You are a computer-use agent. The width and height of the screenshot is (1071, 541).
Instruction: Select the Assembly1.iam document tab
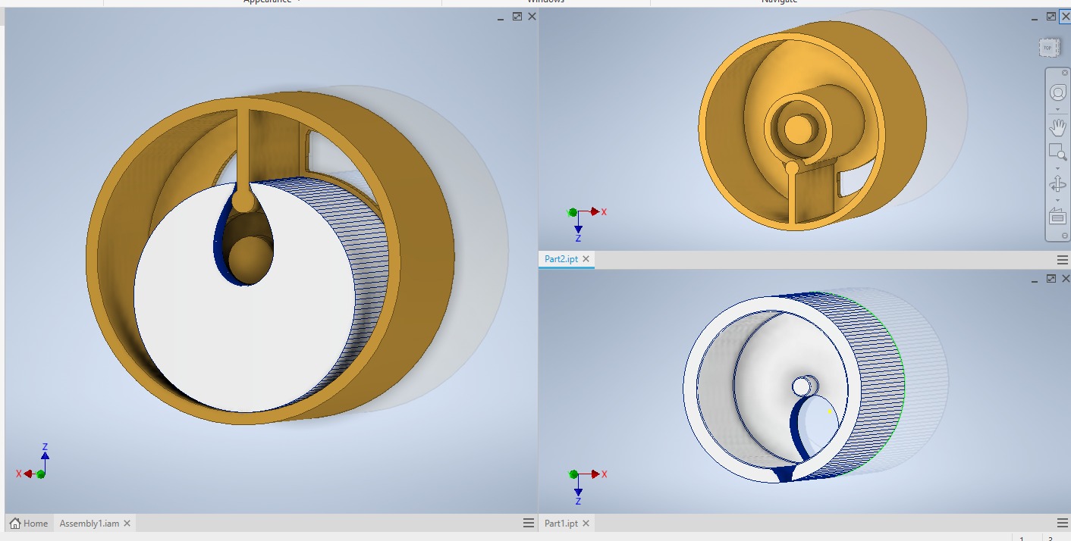coord(89,523)
